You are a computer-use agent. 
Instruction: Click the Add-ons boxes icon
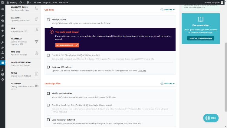pyautogui.click(x=37, y=53)
